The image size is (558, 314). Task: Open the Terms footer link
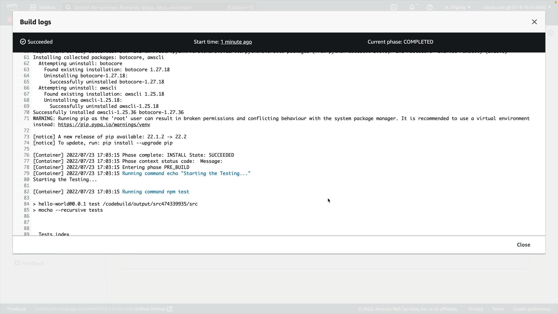498,309
